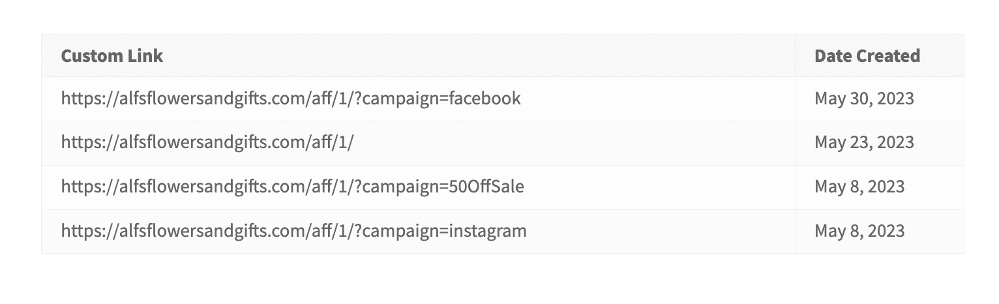
Task: Open the facebook campaign link
Action: [291, 99]
